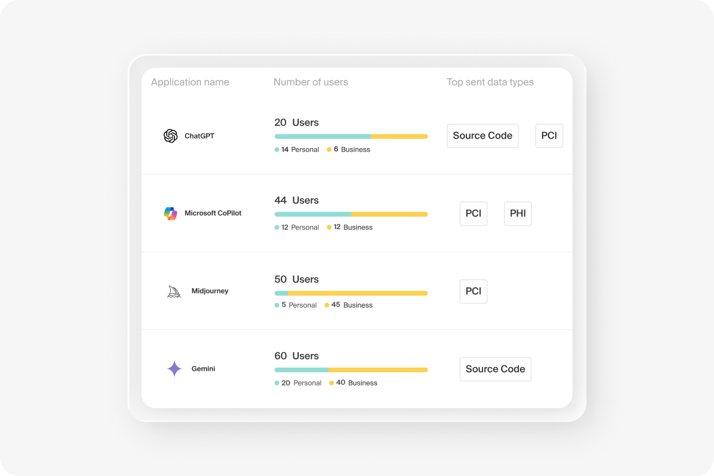Click the 60 Users count
Image resolution: width=714 pixels, height=476 pixels.
(x=296, y=356)
